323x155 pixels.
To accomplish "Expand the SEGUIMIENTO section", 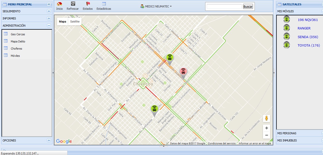I will (49, 11).
